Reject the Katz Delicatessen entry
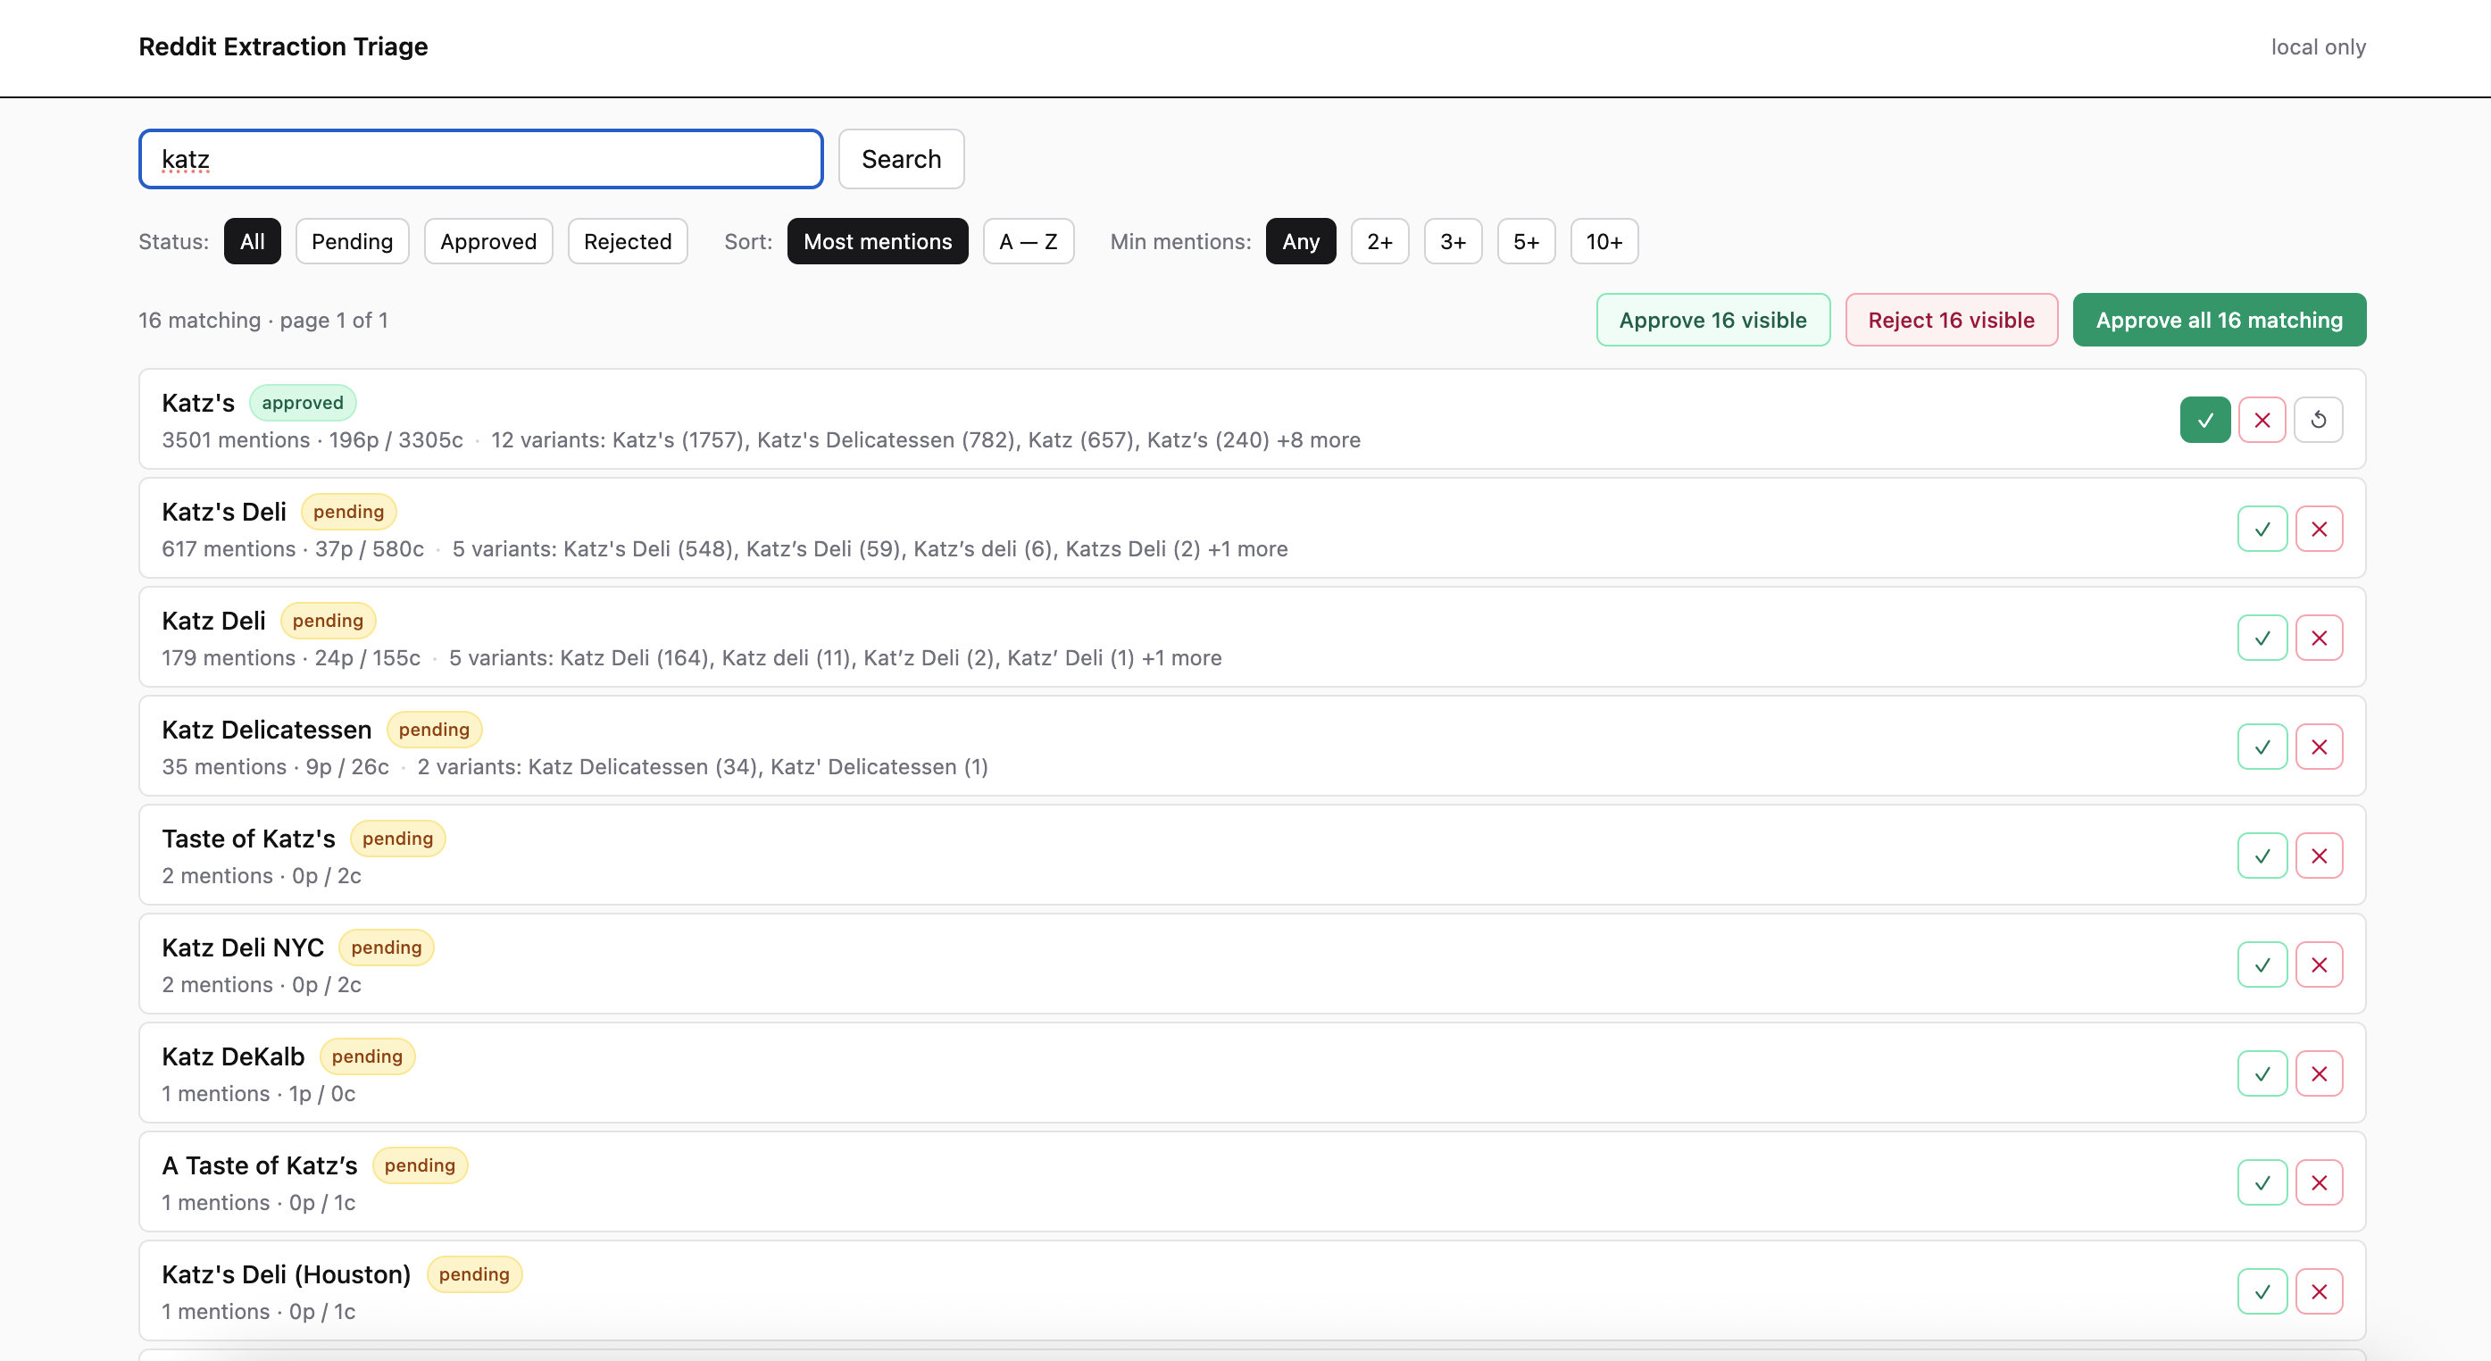This screenshot has width=2491, height=1361. coord(2319,747)
